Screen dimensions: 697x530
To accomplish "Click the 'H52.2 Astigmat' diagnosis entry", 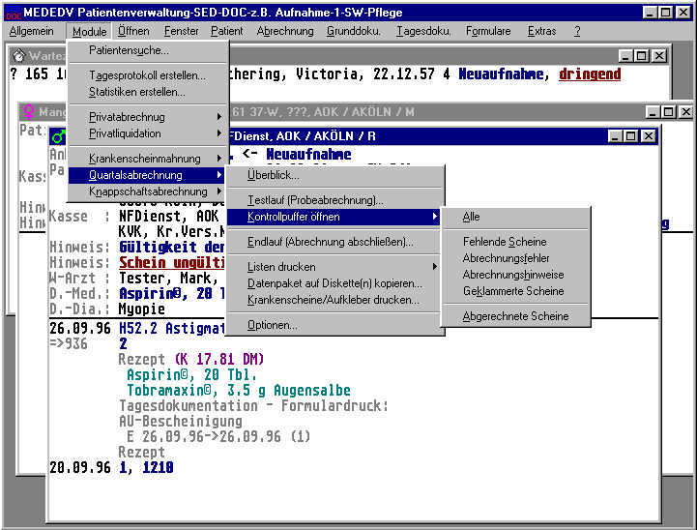I will pos(171,329).
